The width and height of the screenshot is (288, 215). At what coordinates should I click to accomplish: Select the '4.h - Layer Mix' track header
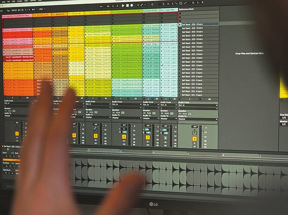169,10
